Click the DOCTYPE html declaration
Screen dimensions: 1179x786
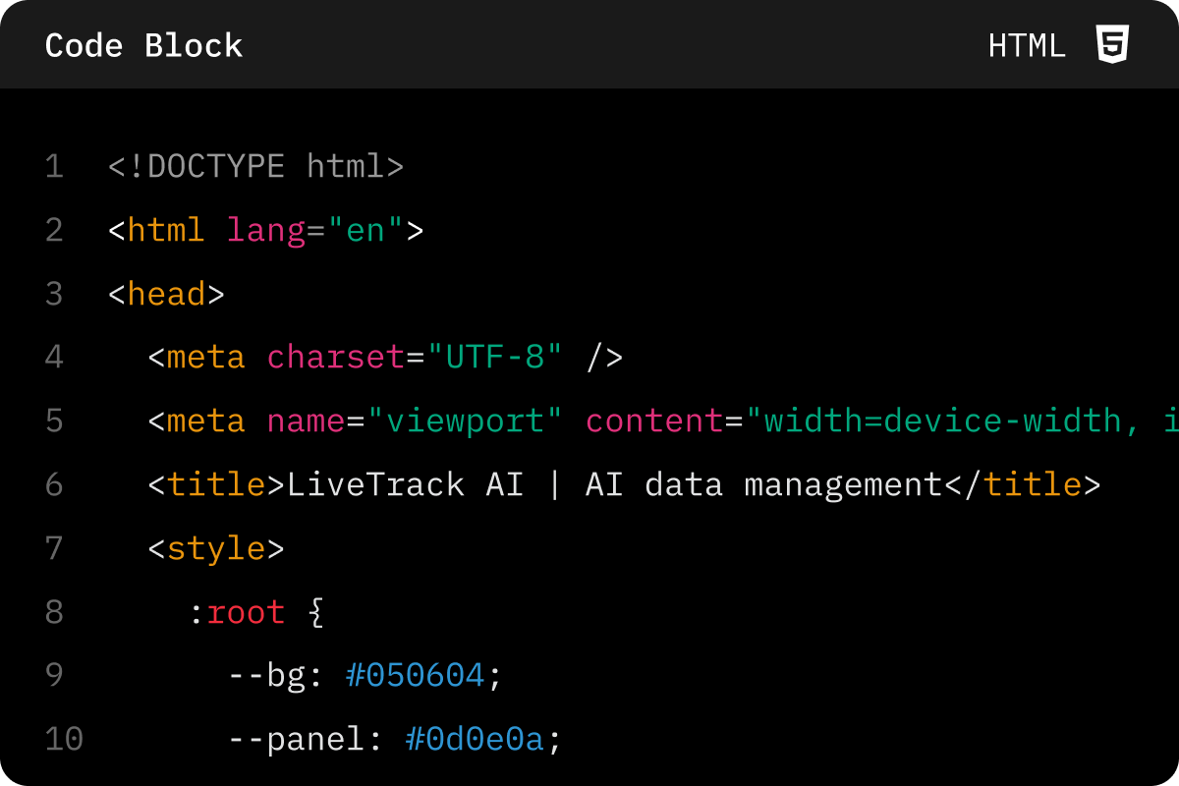[x=256, y=166]
